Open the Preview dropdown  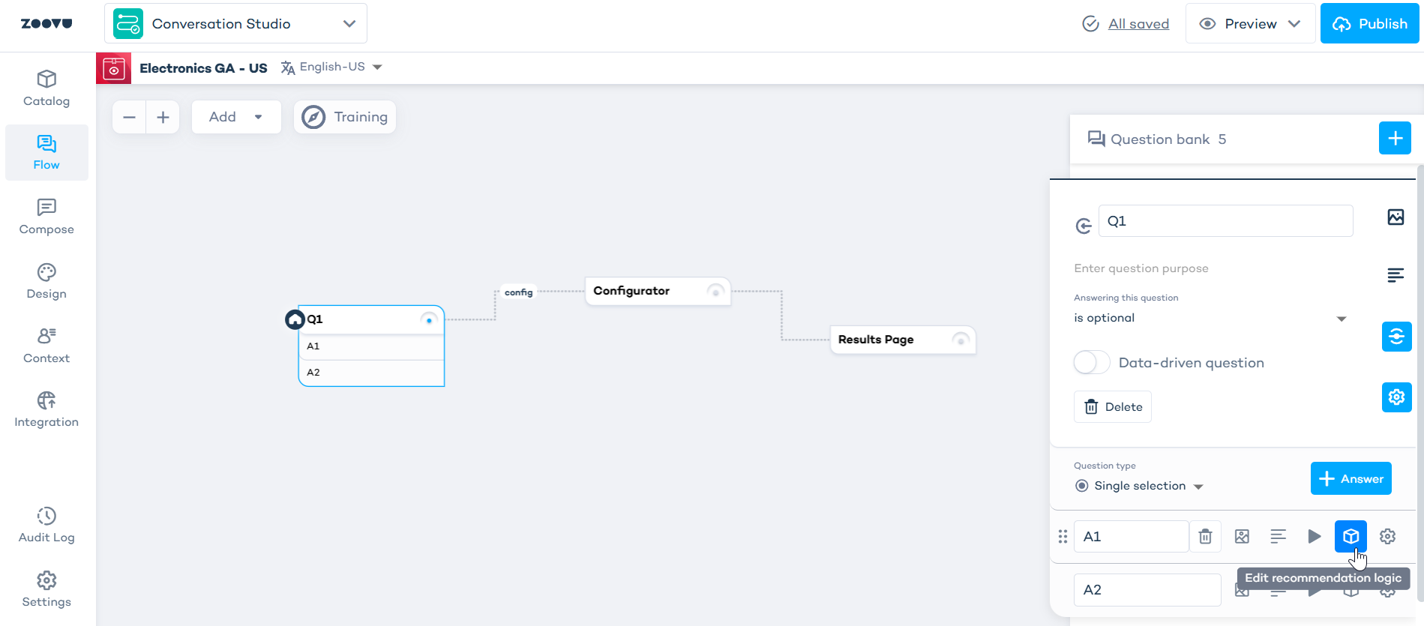(x=1251, y=24)
